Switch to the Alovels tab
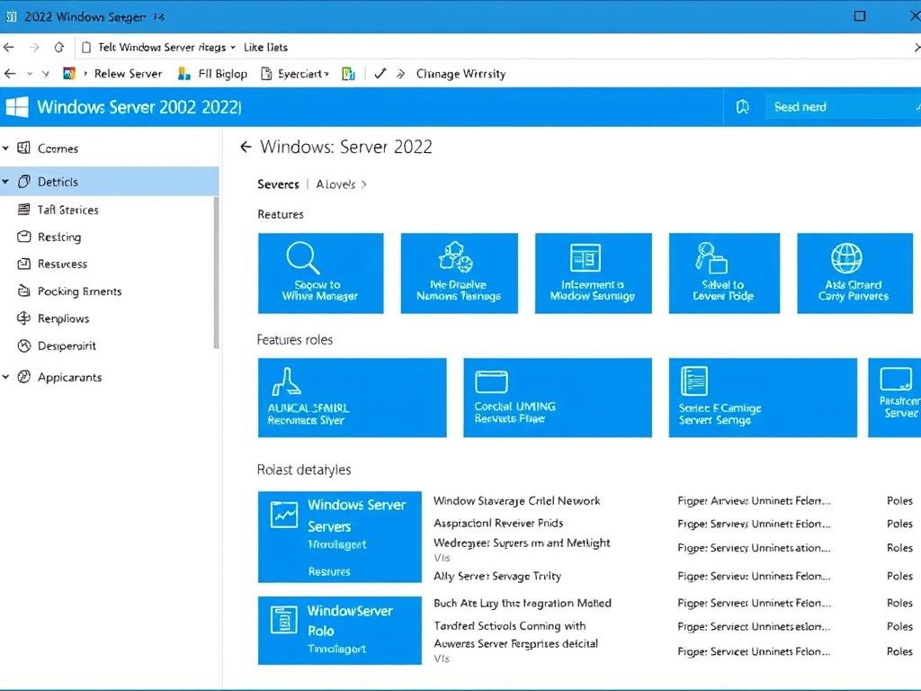921x691 pixels. [x=335, y=184]
